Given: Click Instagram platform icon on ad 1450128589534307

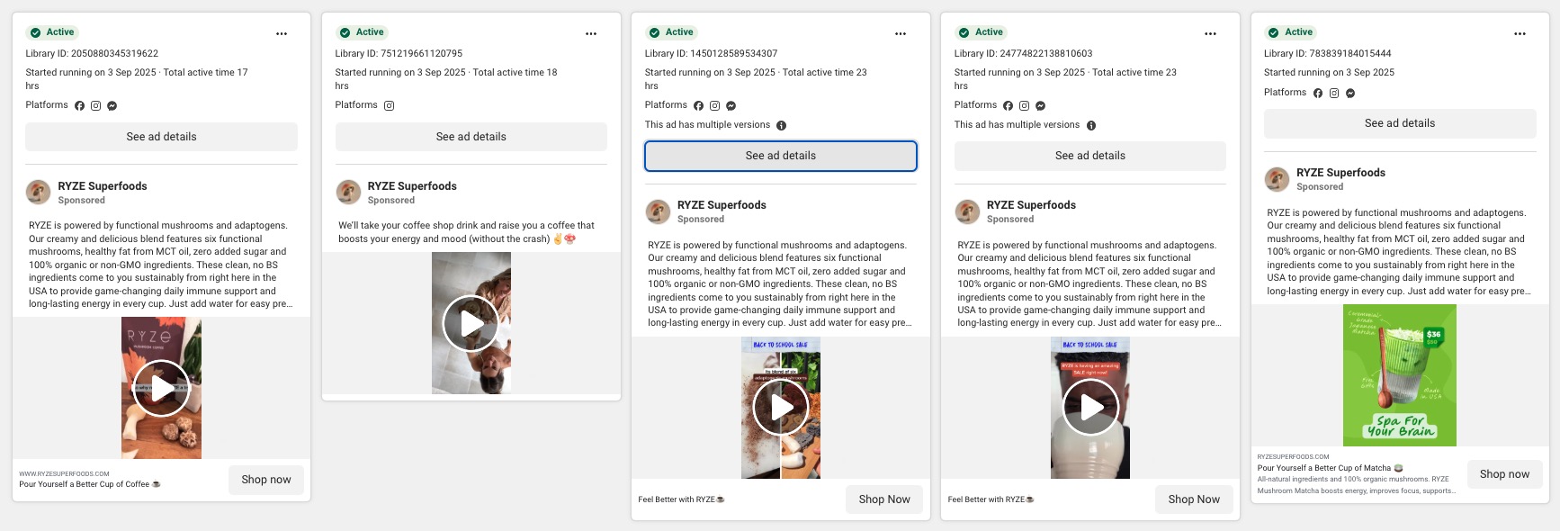Looking at the screenshot, I should (714, 105).
